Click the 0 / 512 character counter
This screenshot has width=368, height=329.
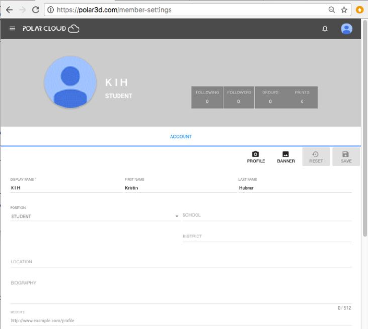coord(345,308)
